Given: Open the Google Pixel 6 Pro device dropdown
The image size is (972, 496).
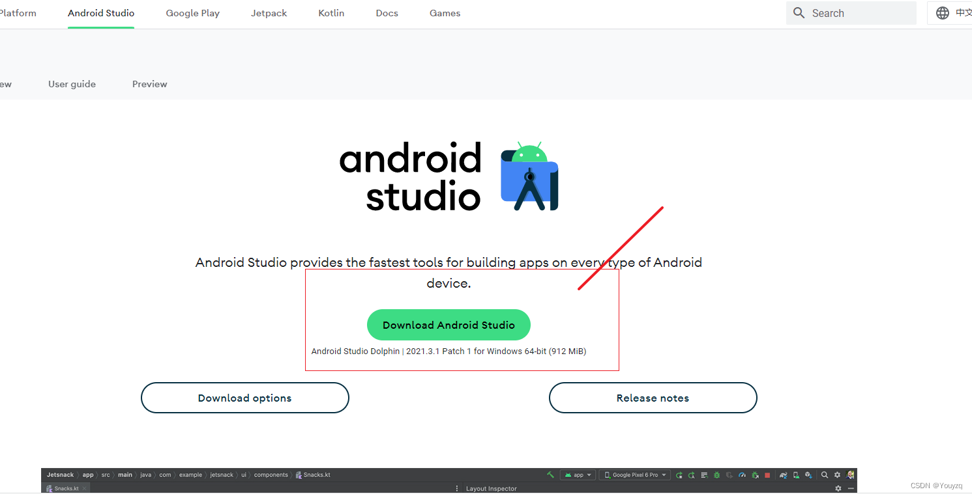Looking at the screenshot, I should [x=634, y=475].
